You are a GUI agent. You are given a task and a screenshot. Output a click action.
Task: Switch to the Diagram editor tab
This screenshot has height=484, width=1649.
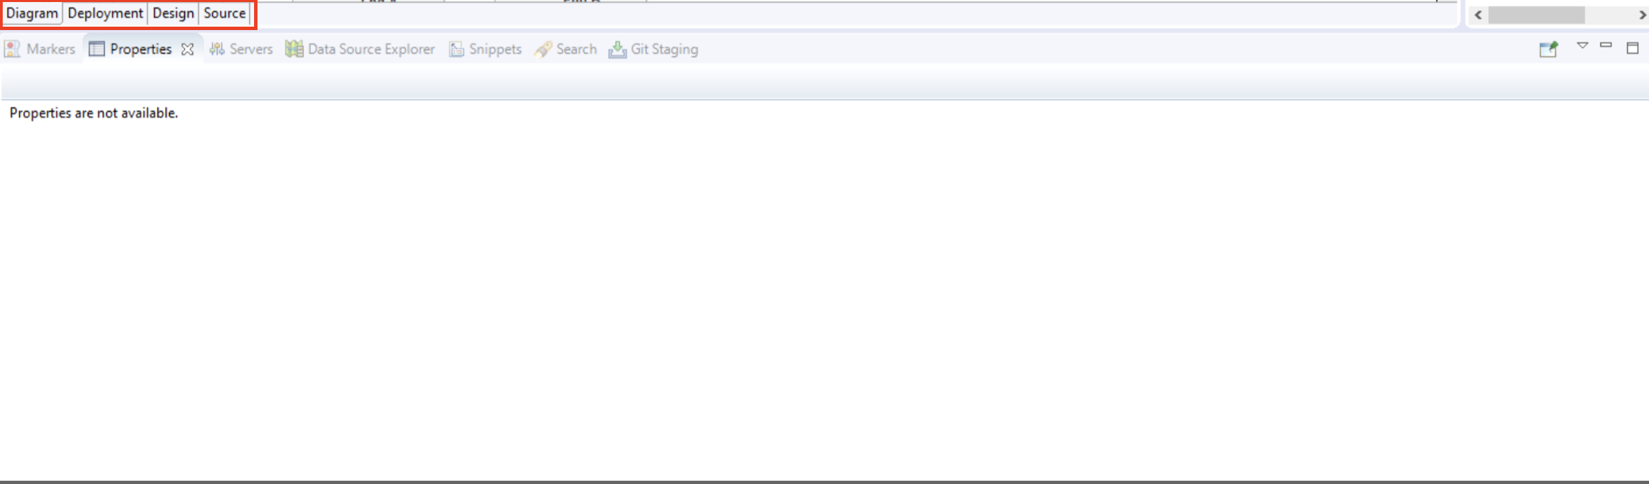[32, 14]
